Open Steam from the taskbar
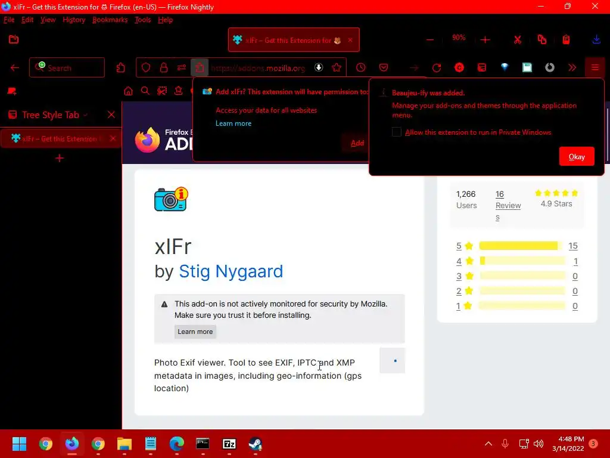Viewport: 610px width, 458px height. tap(255, 444)
